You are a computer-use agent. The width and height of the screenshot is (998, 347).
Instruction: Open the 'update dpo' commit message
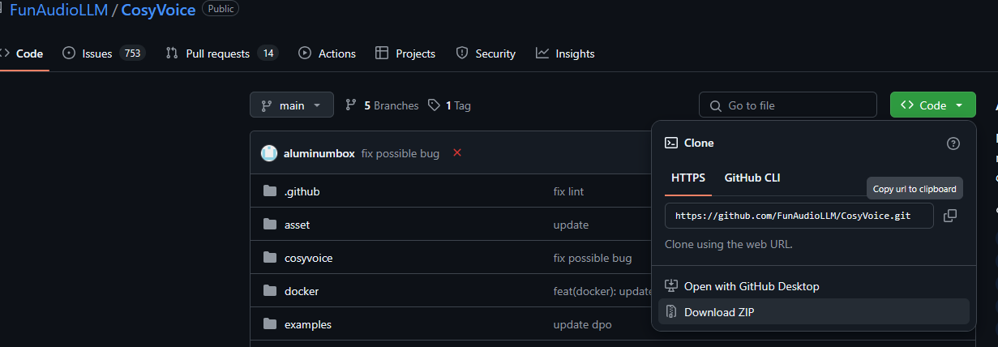tap(583, 324)
